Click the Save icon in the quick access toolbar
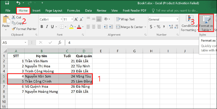Screen dimensions: 217x109 coord(7,3)
